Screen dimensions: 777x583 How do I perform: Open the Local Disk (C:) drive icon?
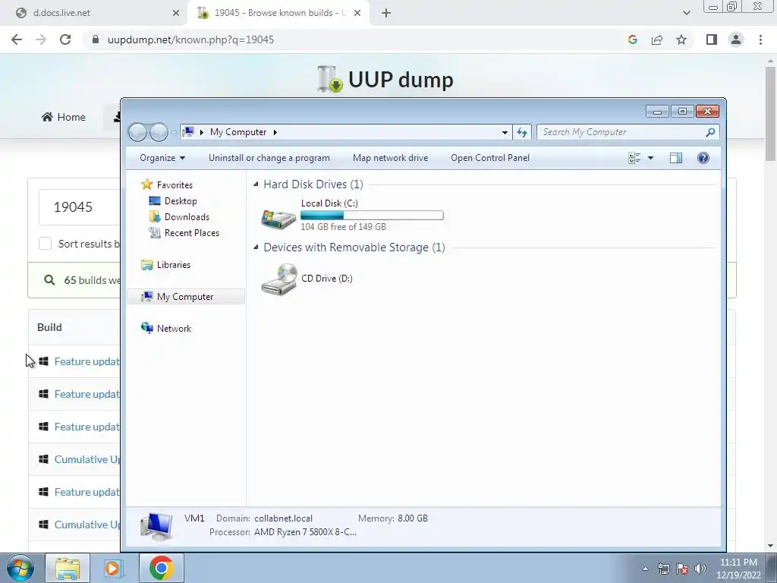click(278, 219)
